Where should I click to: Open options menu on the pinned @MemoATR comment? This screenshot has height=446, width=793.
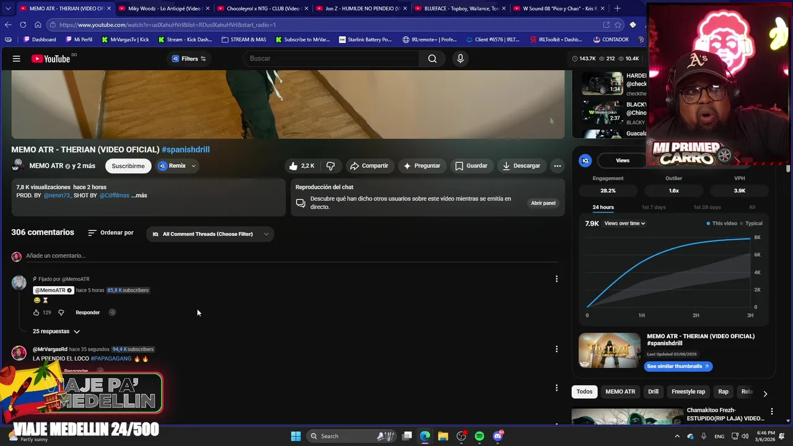556,279
